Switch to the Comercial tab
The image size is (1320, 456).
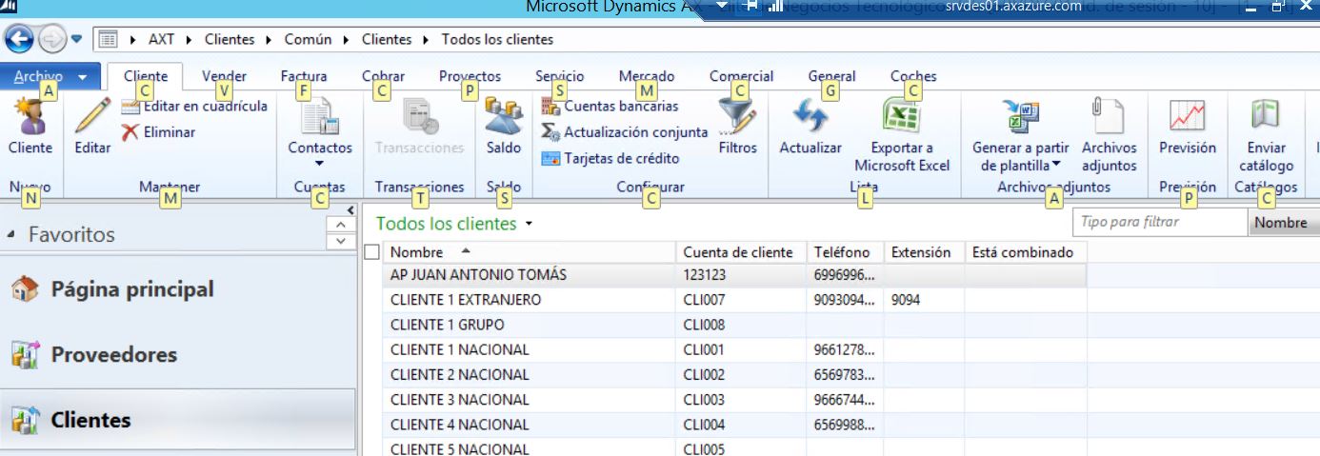pos(741,76)
